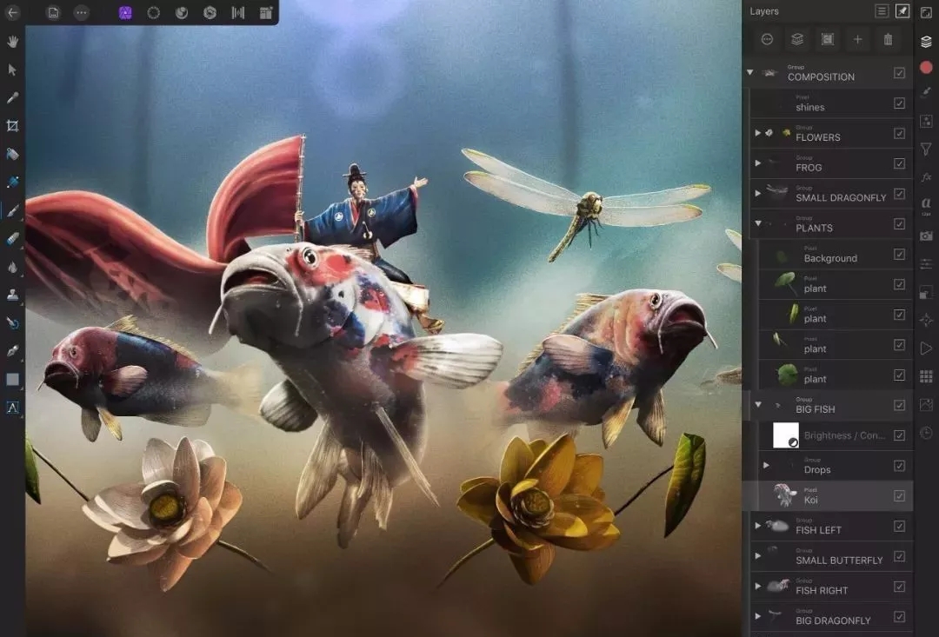Image resolution: width=939 pixels, height=637 pixels.
Task: Open the Layers panel list menu
Action: tap(882, 10)
